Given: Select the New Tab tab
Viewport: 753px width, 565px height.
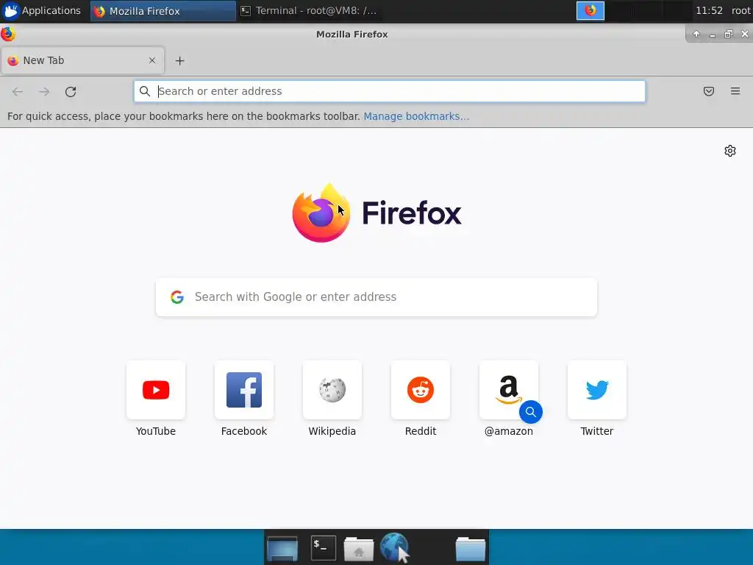Looking at the screenshot, I should point(82,60).
